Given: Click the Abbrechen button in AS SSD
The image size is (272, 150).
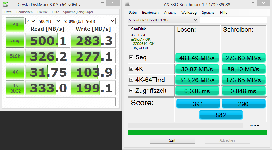Looking at the screenshot, I should (228, 140).
